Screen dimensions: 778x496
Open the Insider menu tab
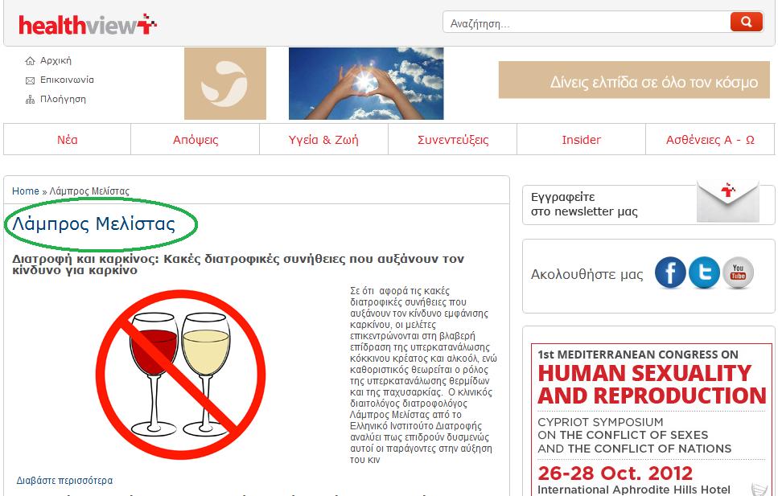[581, 140]
